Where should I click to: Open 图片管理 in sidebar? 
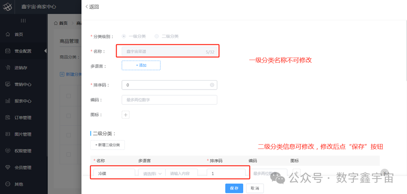tap(24, 134)
